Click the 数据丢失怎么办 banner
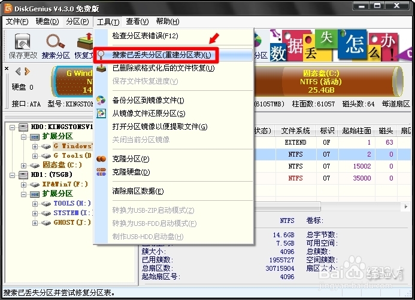The height and width of the screenshot is (300, 415). tap(340, 45)
